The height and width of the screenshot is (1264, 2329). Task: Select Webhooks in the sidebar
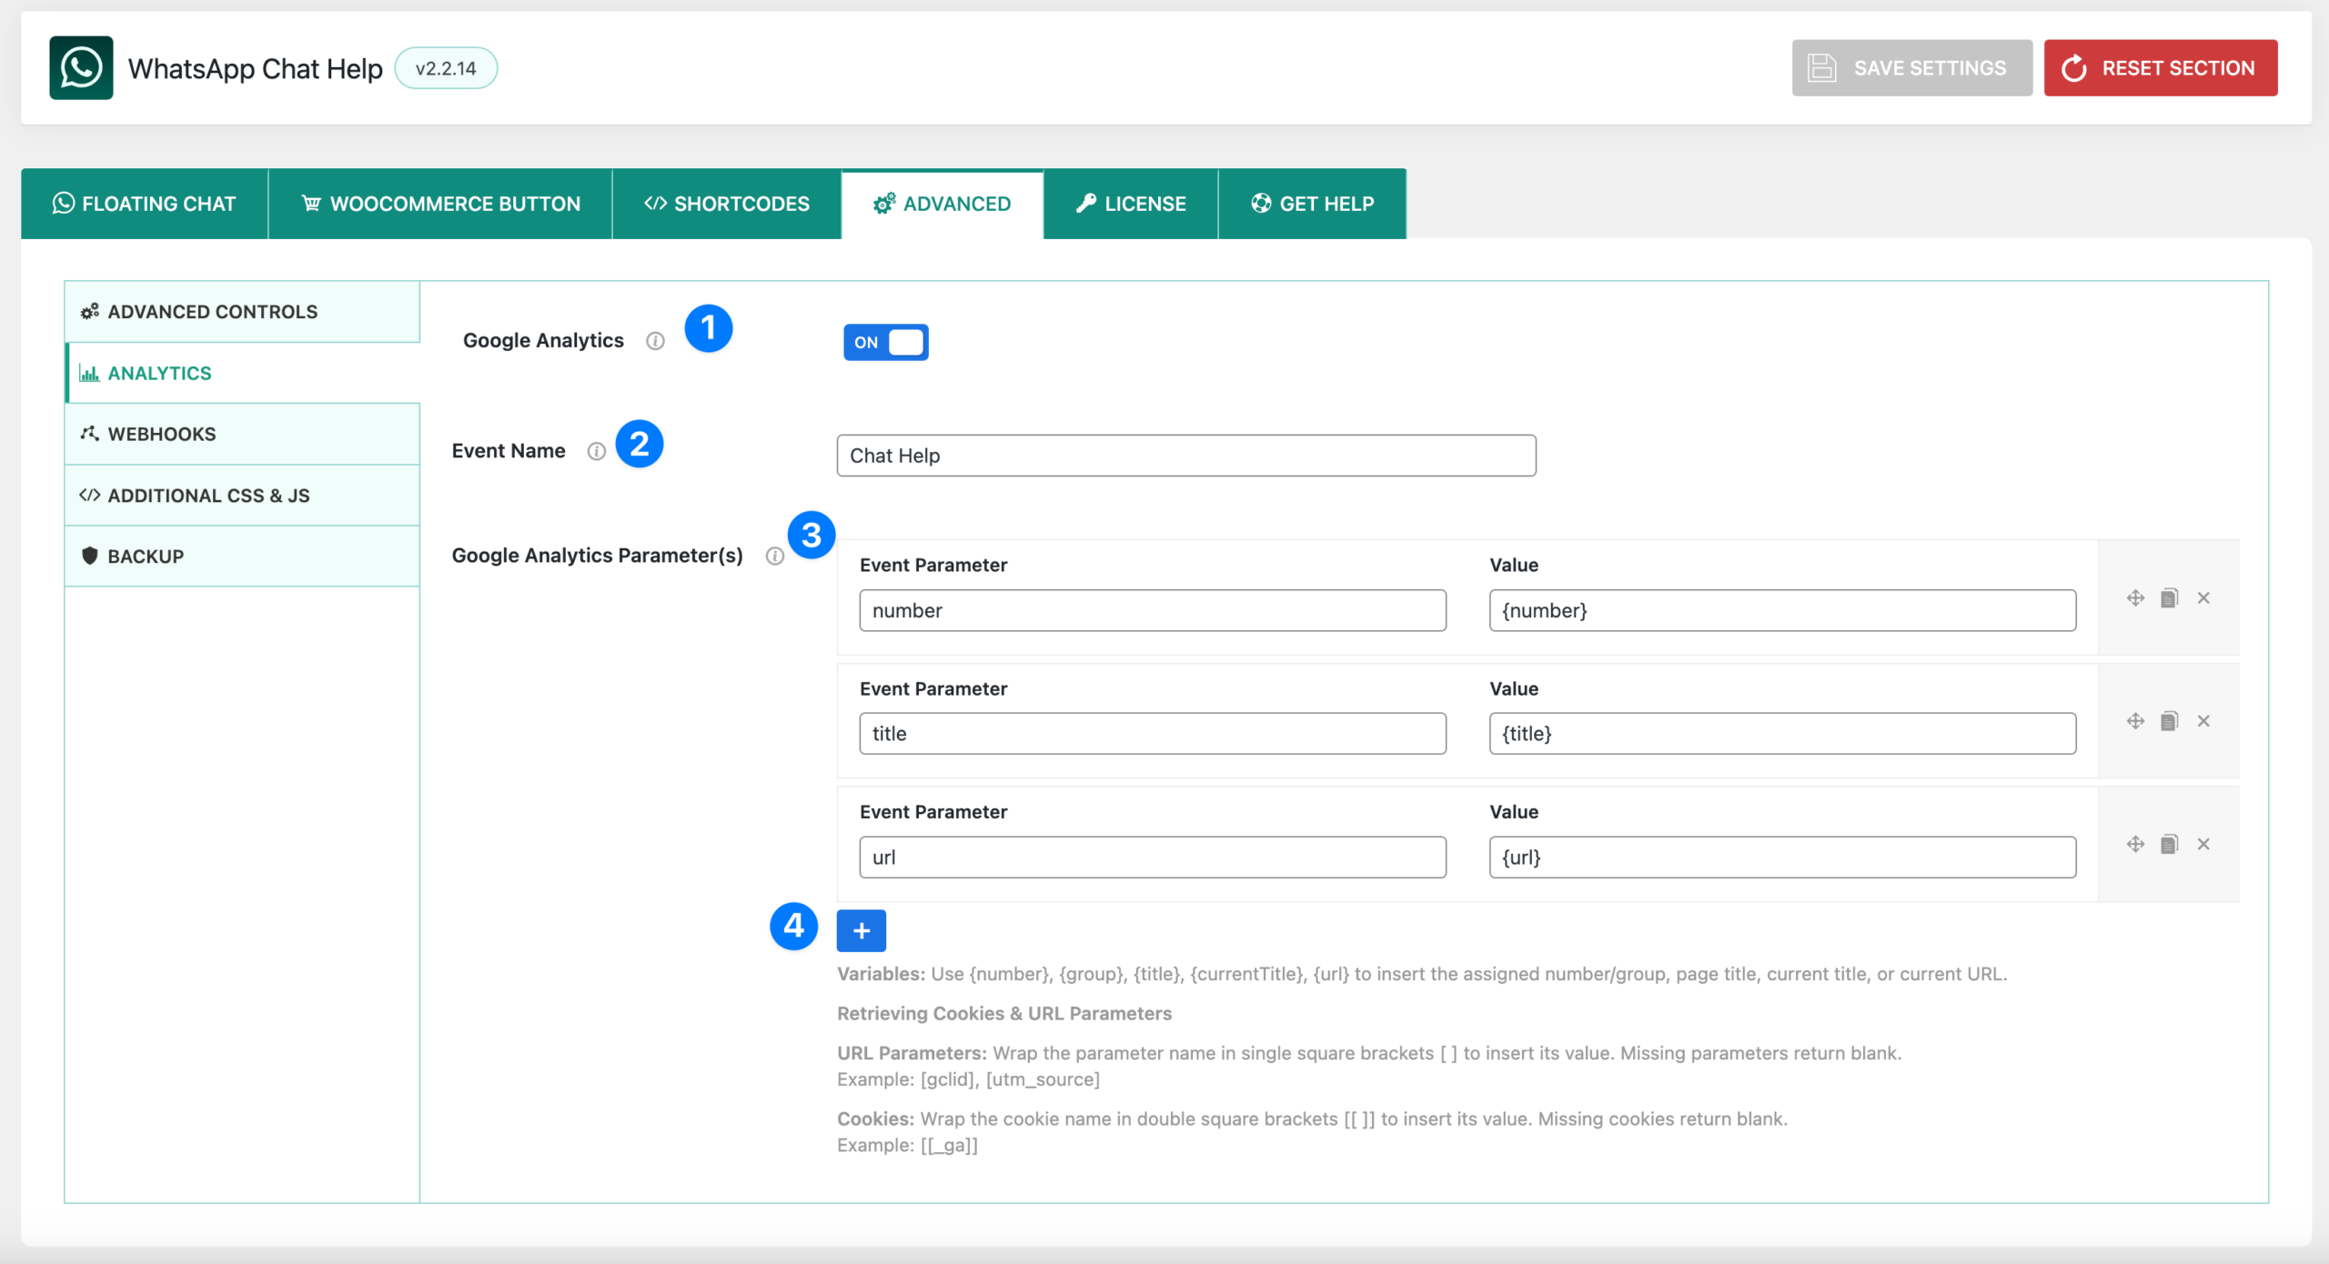(x=161, y=434)
